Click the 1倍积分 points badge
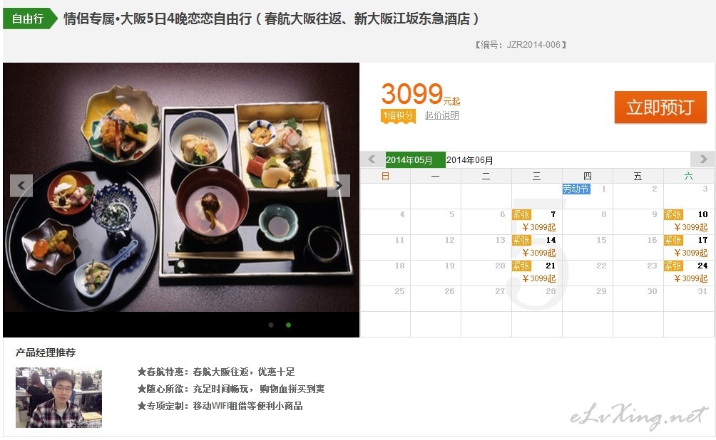Screen dimensions: 716x440 [x=398, y=116]
